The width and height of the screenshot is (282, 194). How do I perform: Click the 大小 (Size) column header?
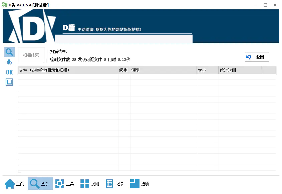[x=208, y=70]
